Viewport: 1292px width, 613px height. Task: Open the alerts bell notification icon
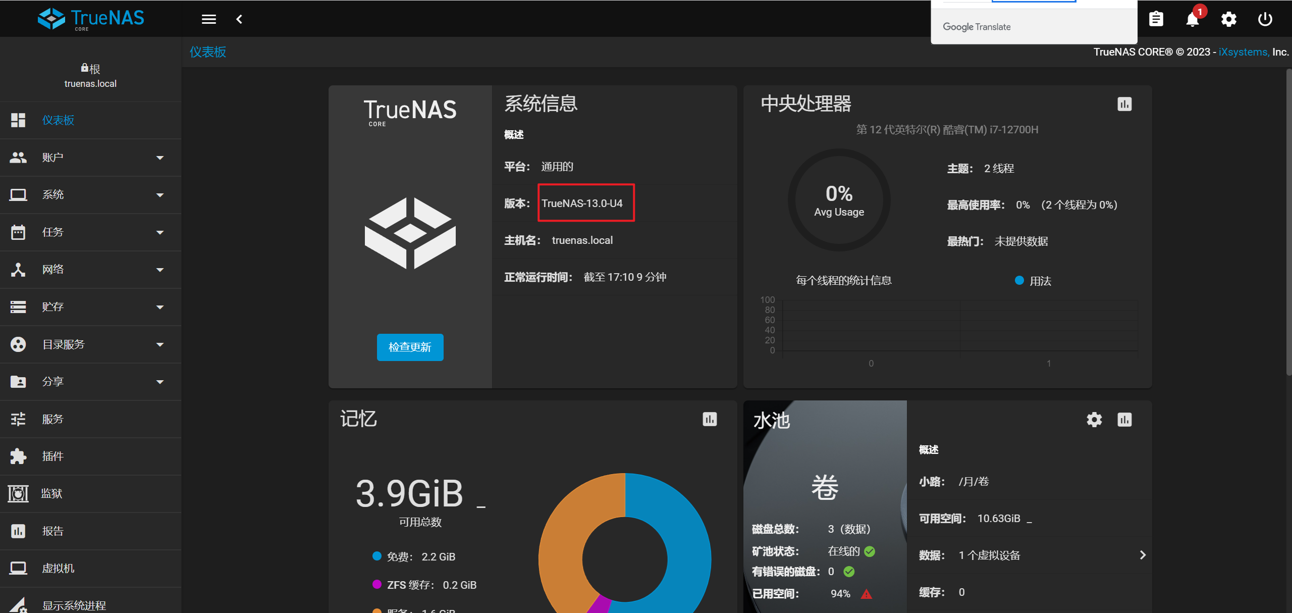pos(1192,20)
